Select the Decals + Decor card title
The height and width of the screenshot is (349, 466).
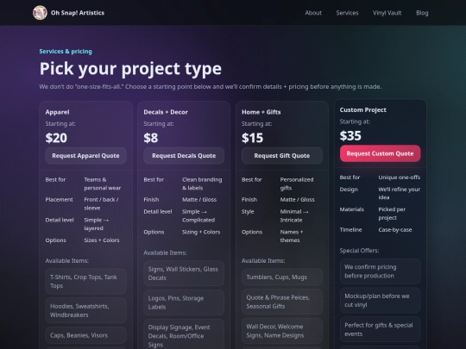(166, 112)
